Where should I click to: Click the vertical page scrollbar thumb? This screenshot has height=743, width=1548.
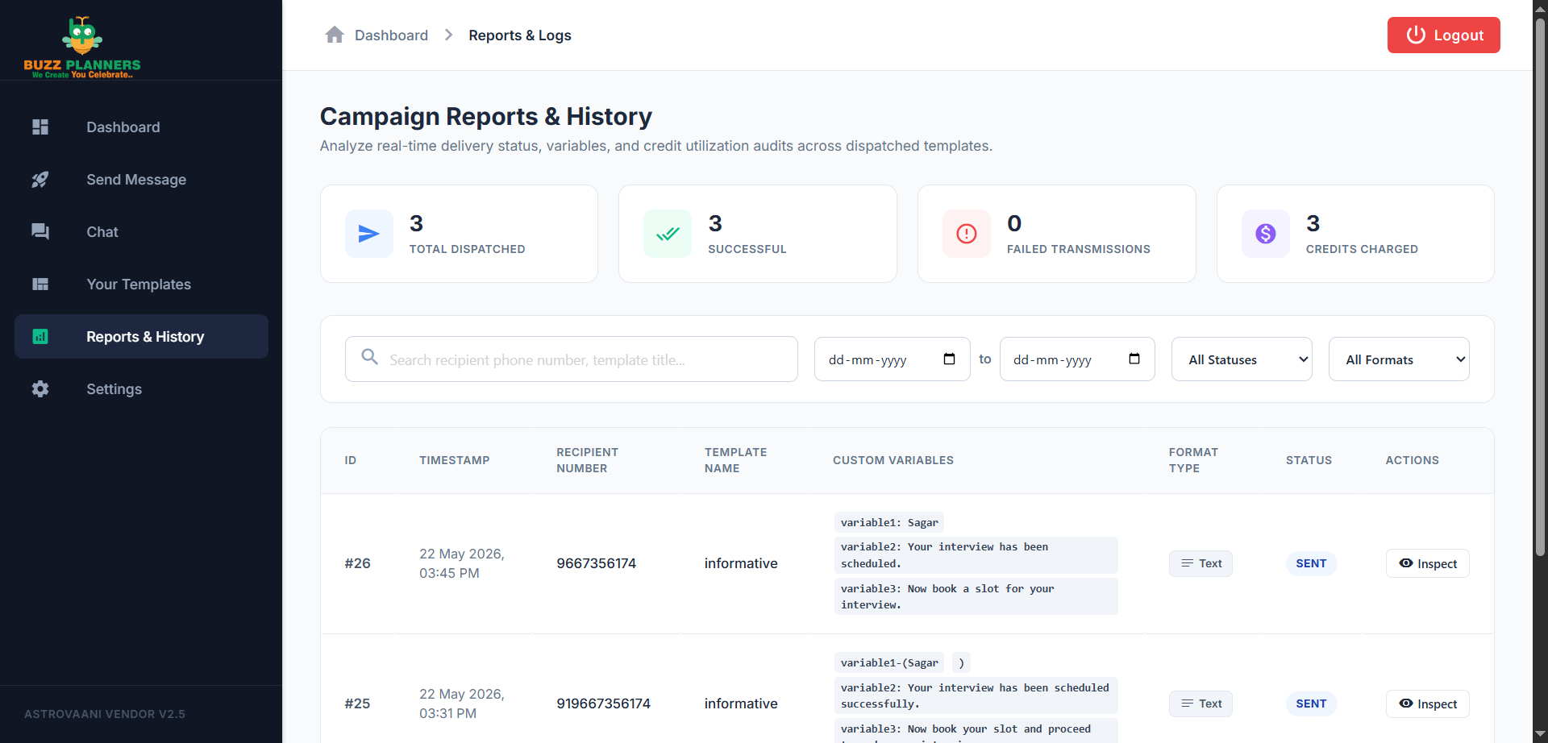[x=1540, y=286]
